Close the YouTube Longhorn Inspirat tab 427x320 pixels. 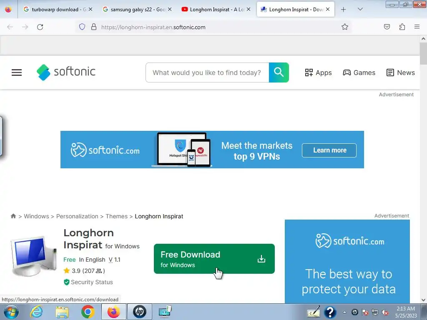[249, 9]
